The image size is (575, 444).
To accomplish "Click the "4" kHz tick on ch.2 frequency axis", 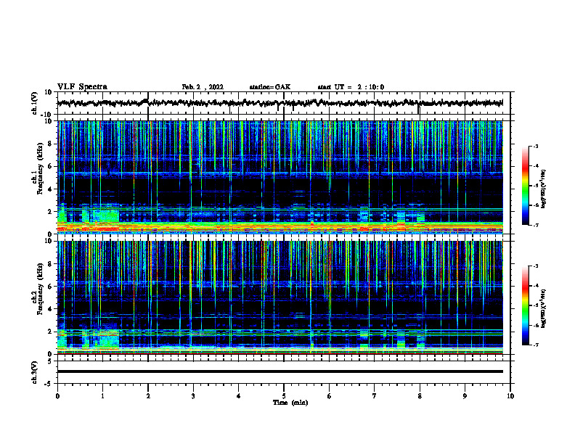I will click(51, 309).
